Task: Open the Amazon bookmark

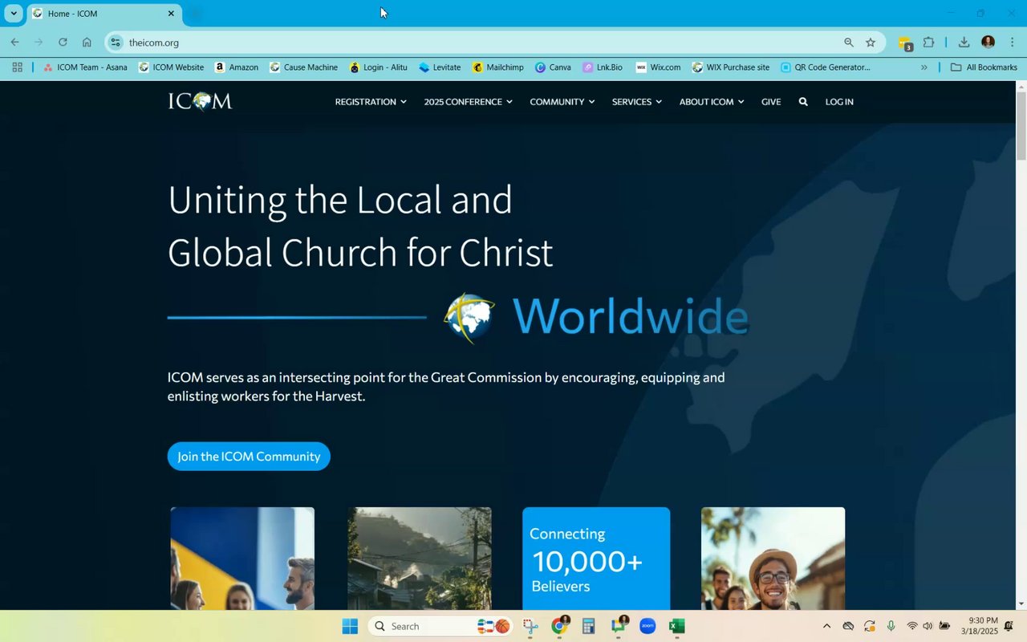Action: [x=237, y=67]
